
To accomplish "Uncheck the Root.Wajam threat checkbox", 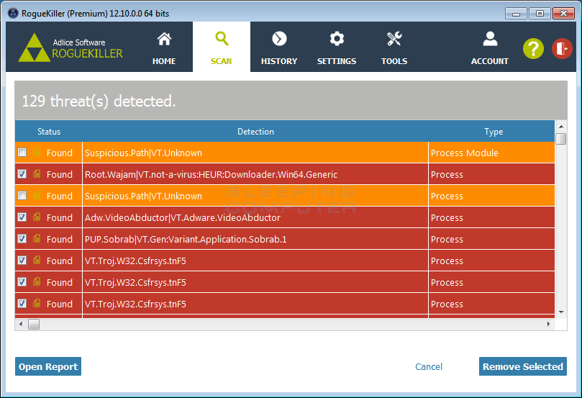I will [22, 173].
